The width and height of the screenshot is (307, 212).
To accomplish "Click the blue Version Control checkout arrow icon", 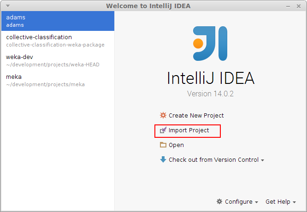I will coord(163,159).
